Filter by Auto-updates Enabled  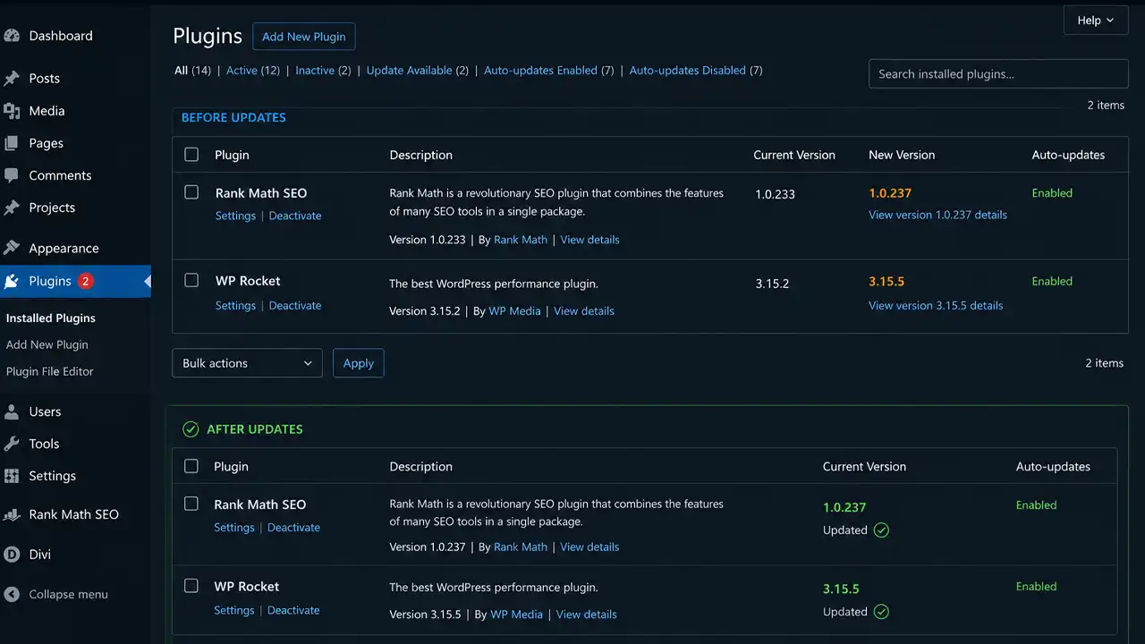pyautogui.click(x=540, y=71)
